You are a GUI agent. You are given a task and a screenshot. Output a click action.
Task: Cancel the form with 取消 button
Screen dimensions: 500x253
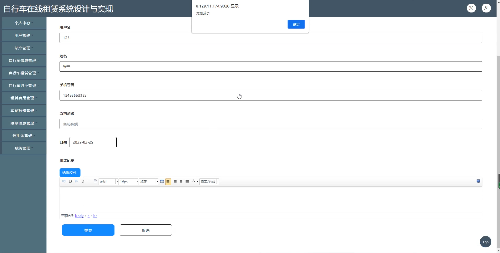click(x=146, y=230)
